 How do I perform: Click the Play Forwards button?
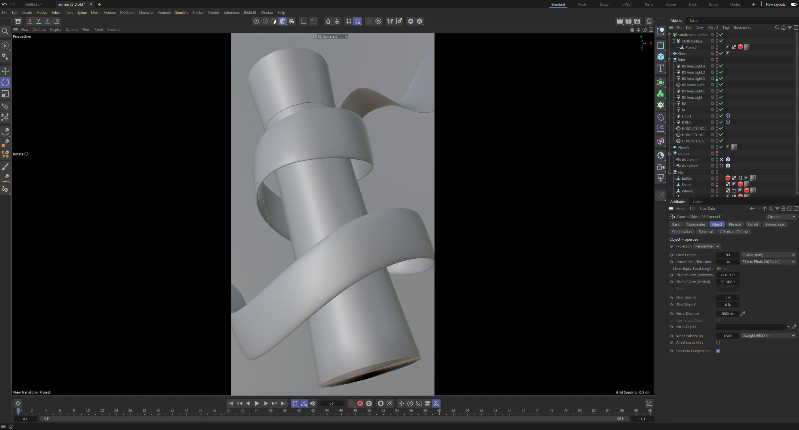tap(257, 403)
